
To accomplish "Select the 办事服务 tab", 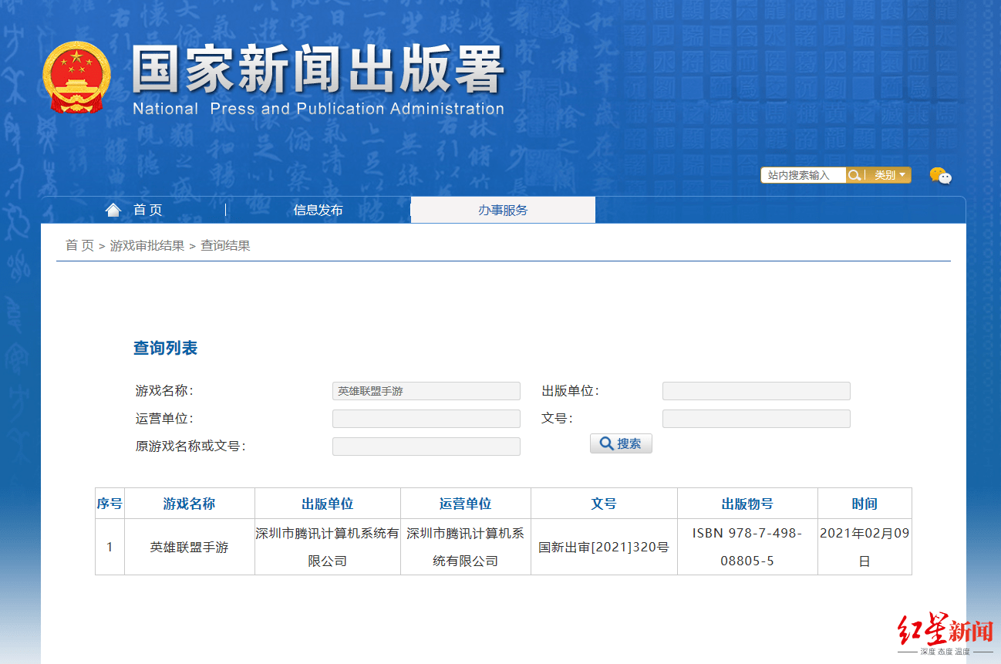I will point(503,210).
